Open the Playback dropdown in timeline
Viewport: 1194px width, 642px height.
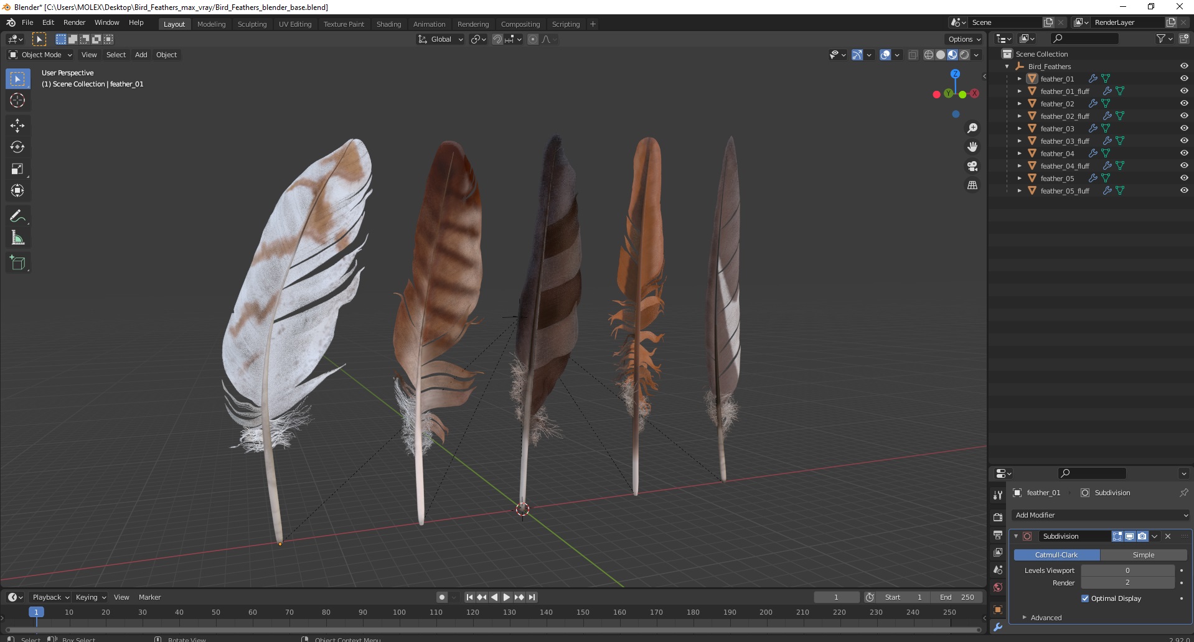(50, 597)
